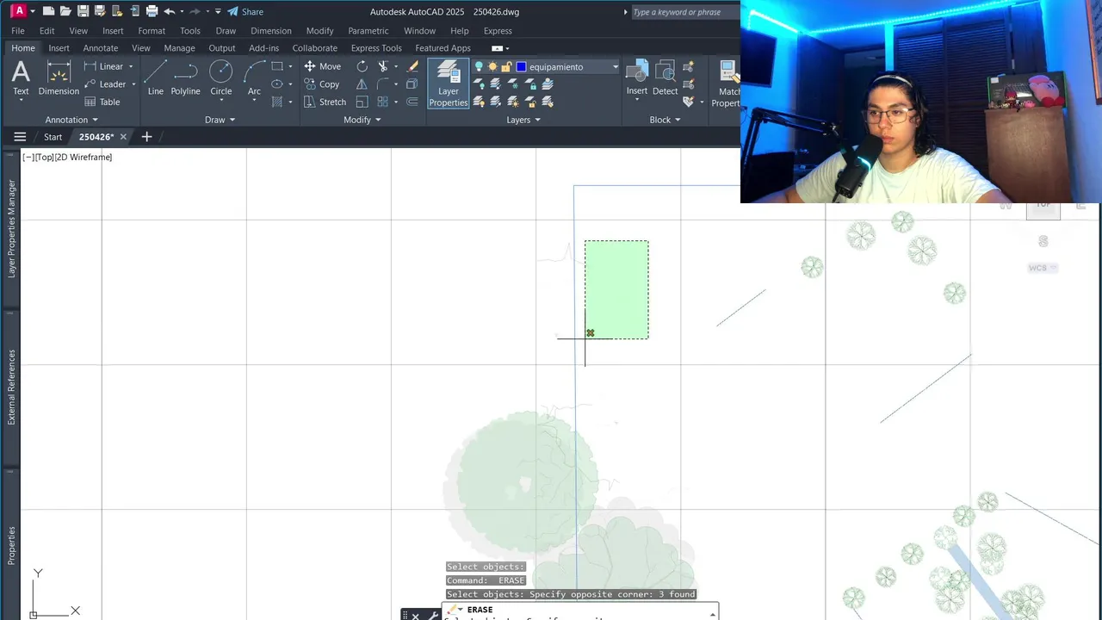Click the [2D Wireframe] visual style control

point(84,157)
